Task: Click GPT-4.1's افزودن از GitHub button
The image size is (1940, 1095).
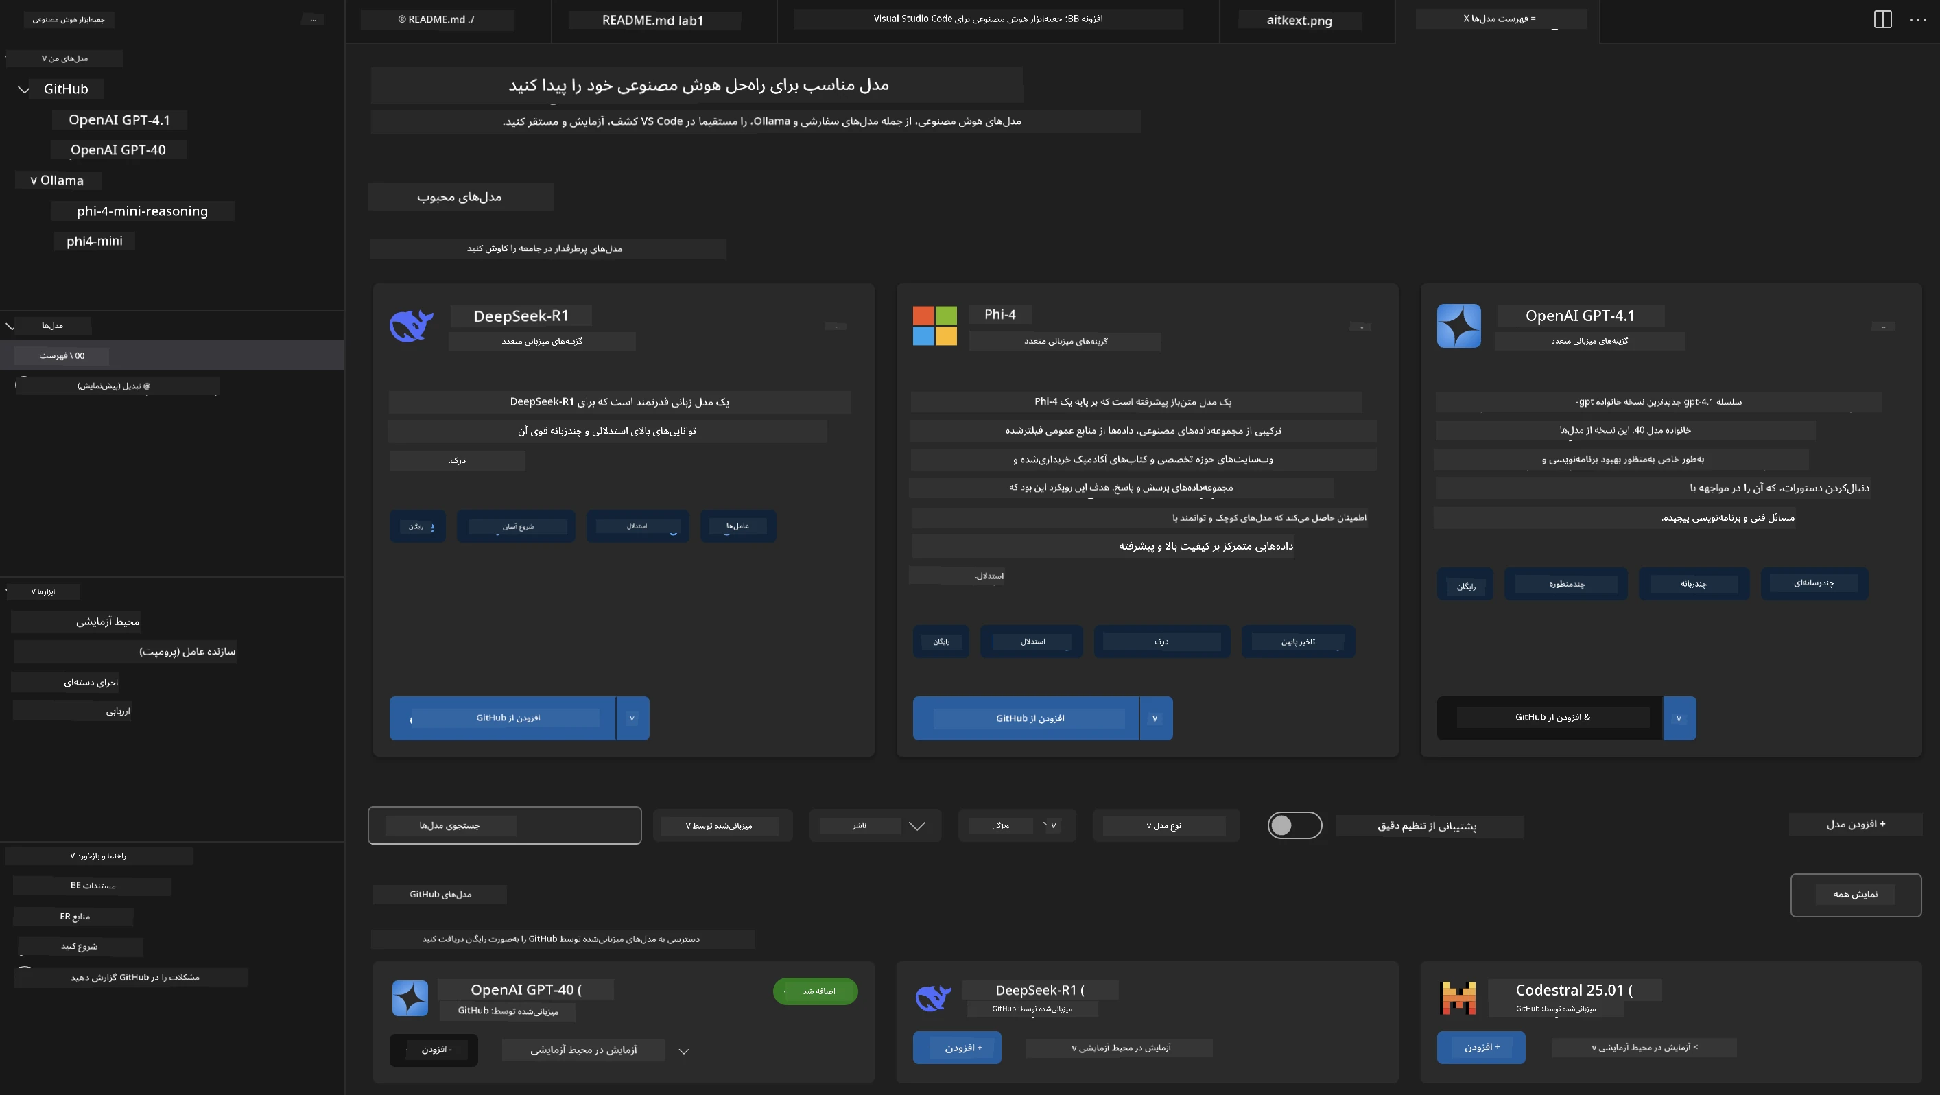Action: pyautogui.click(x=1549, y=718)
